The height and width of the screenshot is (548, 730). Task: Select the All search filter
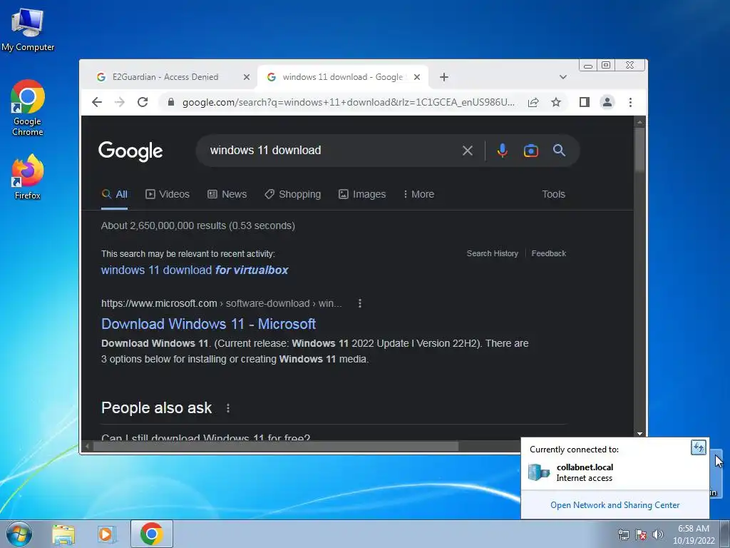point(115,194)
